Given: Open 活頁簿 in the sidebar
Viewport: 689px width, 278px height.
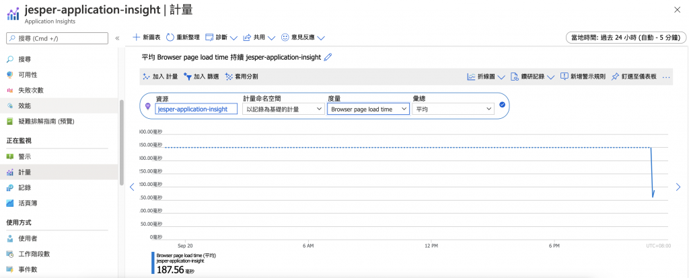Looking at the screenshot, I should [27, 203].
